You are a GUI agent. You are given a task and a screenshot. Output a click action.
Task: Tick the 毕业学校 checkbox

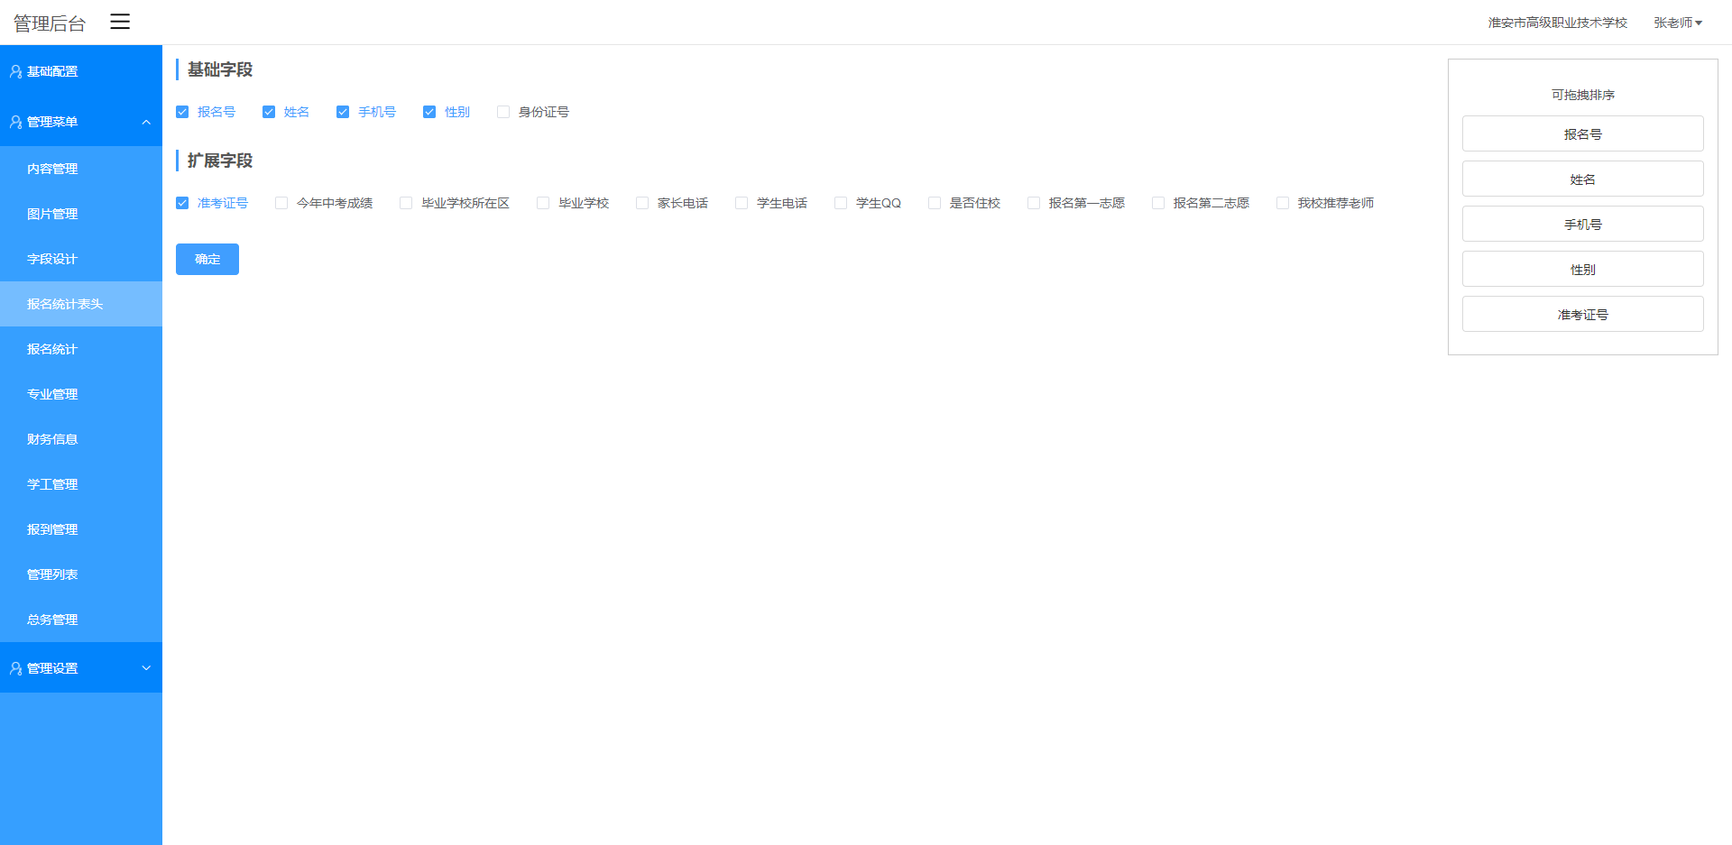pyautogui.click(x=543, y=203)
